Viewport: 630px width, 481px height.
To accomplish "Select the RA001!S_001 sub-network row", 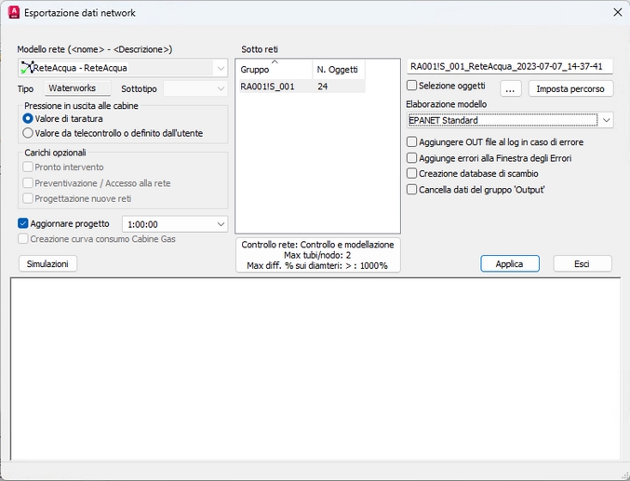I will [x=268, y=87].
